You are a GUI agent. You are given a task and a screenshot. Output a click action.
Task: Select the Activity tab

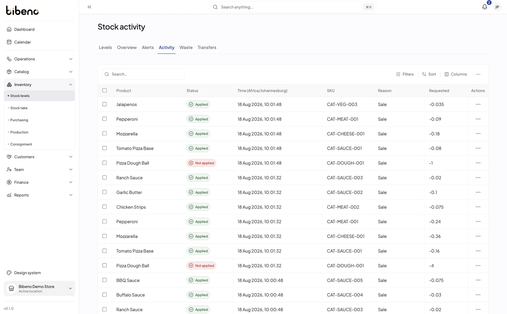(x=167, y=47)
